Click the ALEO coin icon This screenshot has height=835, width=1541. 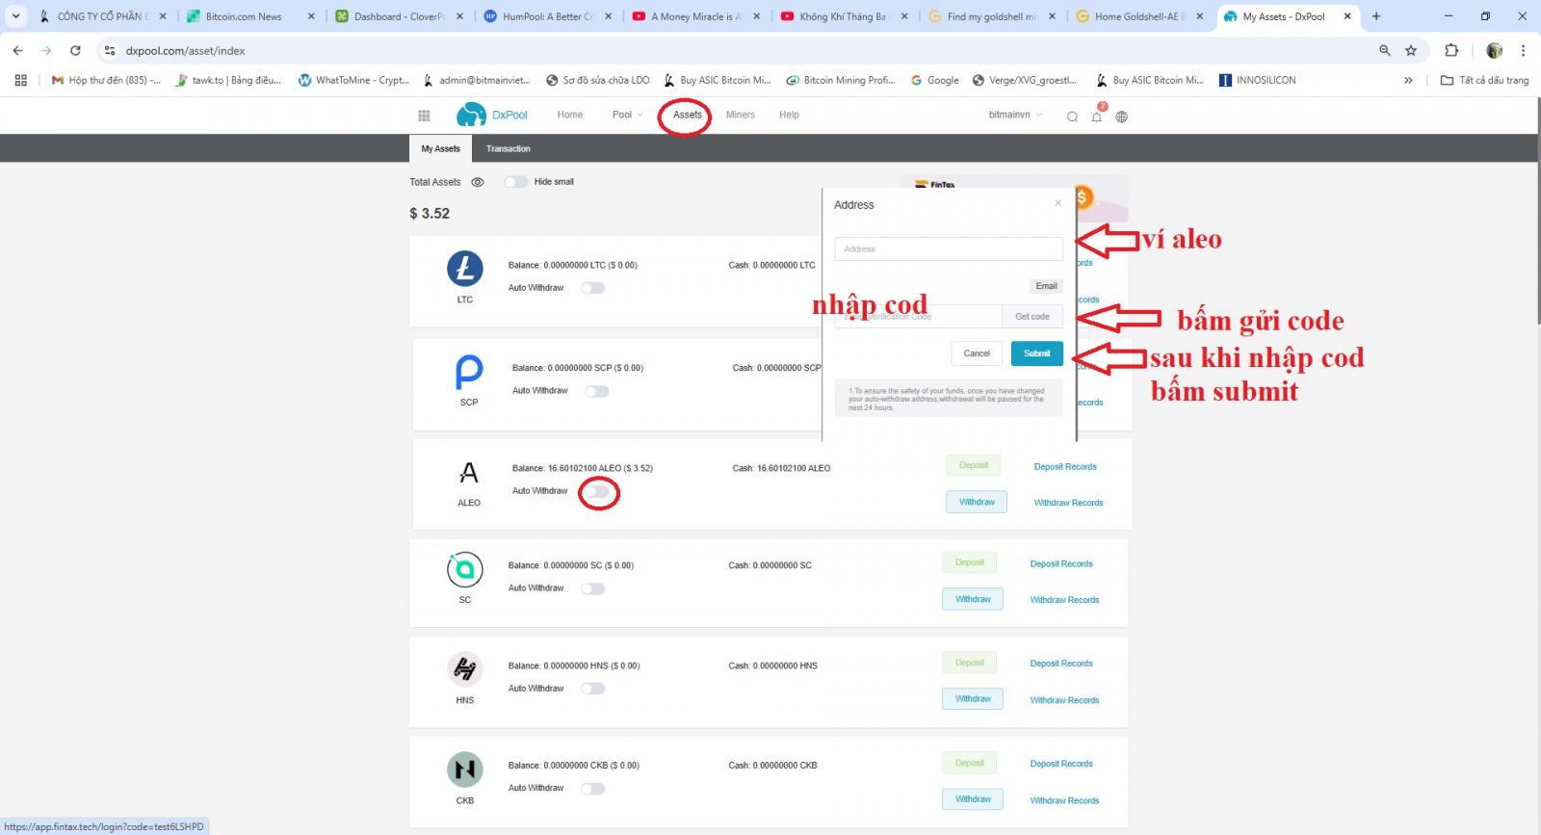pos(469,473)
